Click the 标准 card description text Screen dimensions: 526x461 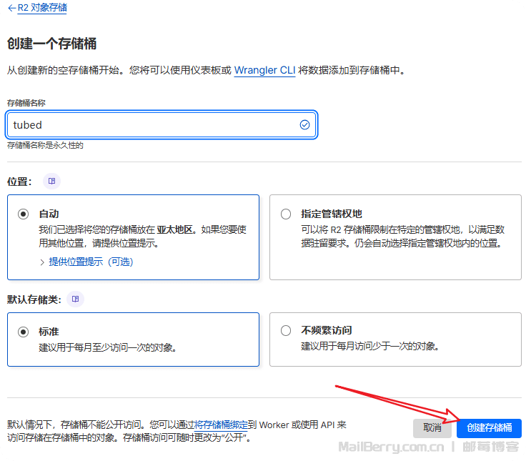pyautogui.click(x=107, y=347)
